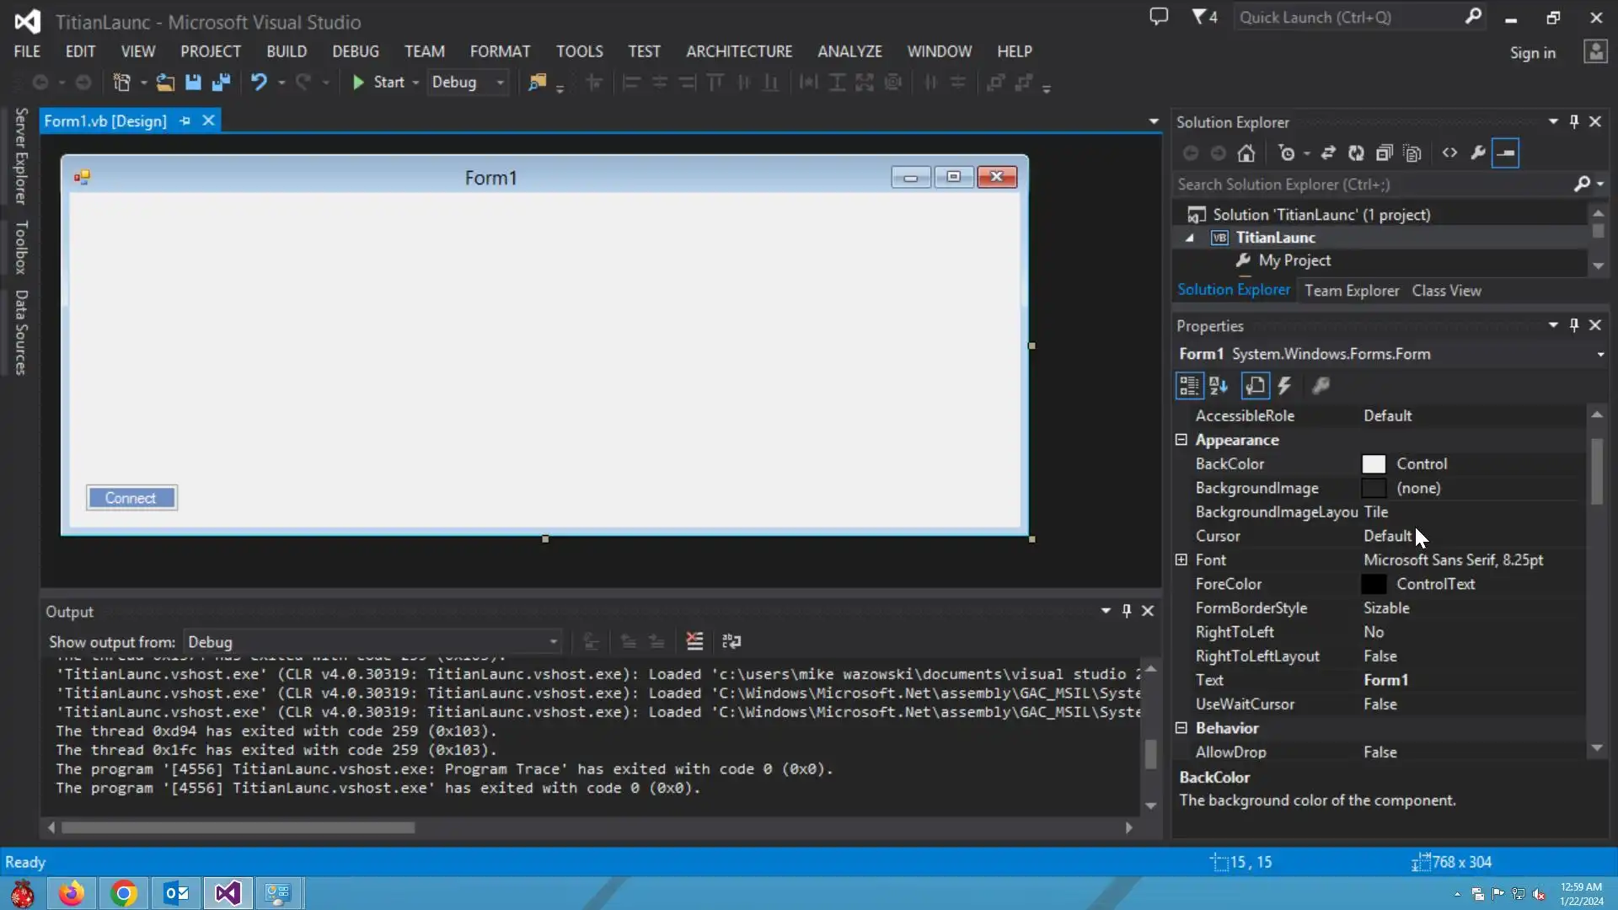
Task: Click in the Quick Launch search field
Action: [x=1348, y=18]
